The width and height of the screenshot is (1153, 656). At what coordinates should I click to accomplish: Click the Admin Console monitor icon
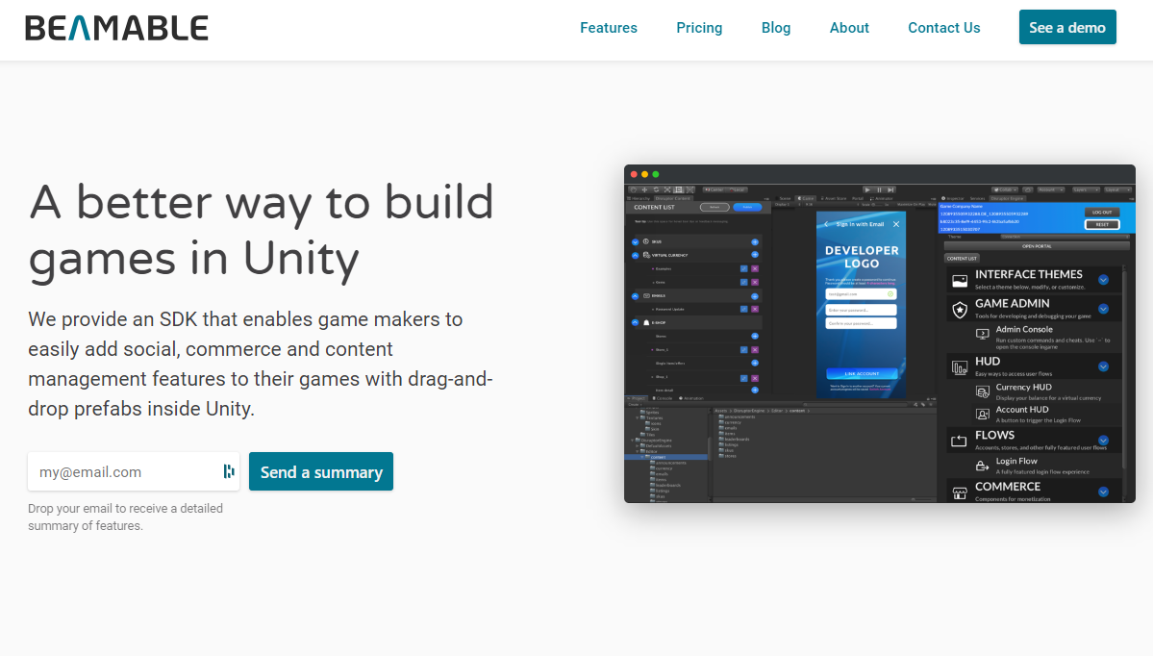point(983,334)
